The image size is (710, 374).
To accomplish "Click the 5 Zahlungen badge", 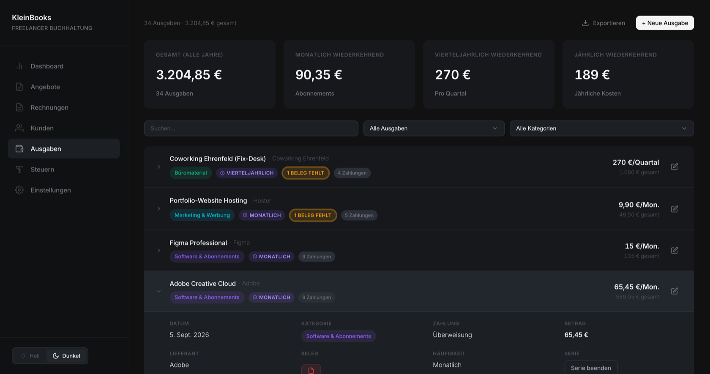I will click(359, 215).
